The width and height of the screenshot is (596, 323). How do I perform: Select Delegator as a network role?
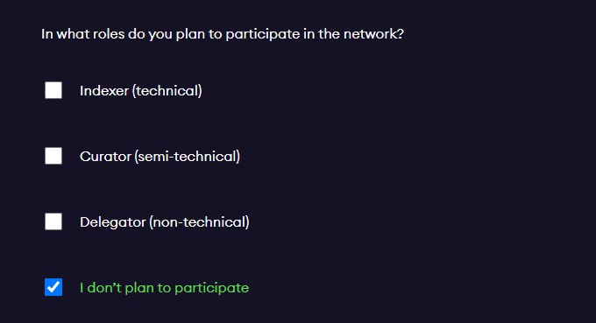(53, 221)
